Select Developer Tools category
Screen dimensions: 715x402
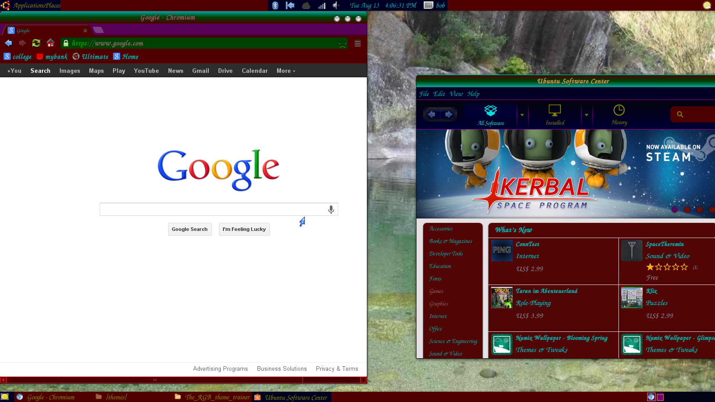[446, 254]
